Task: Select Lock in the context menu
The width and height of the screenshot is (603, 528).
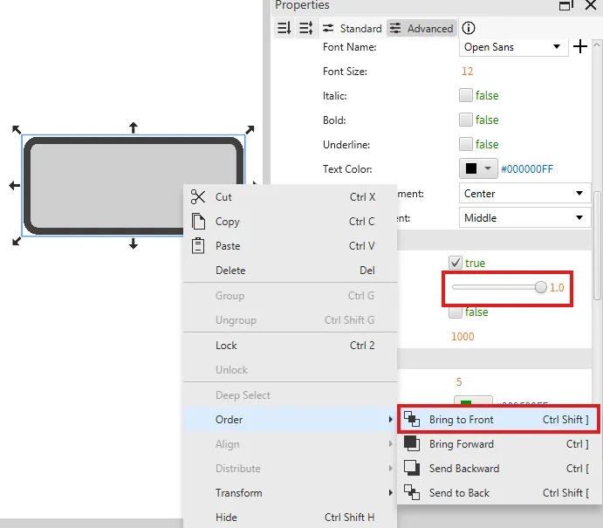Action: point(226,346)
